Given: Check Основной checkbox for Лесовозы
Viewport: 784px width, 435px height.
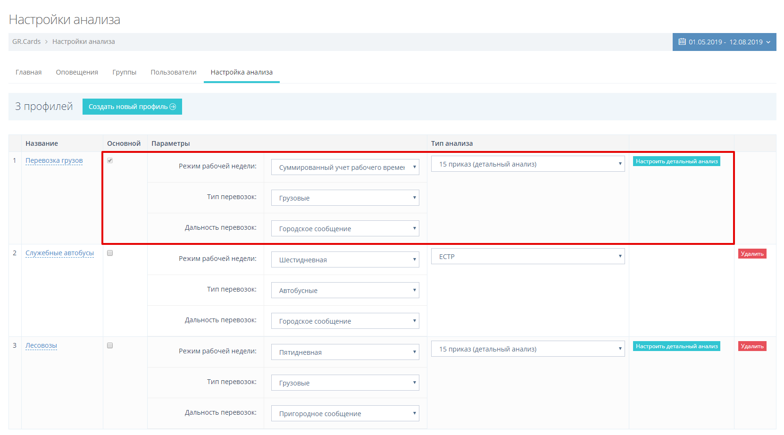Looking at the screenshot, I should (110, 345).
